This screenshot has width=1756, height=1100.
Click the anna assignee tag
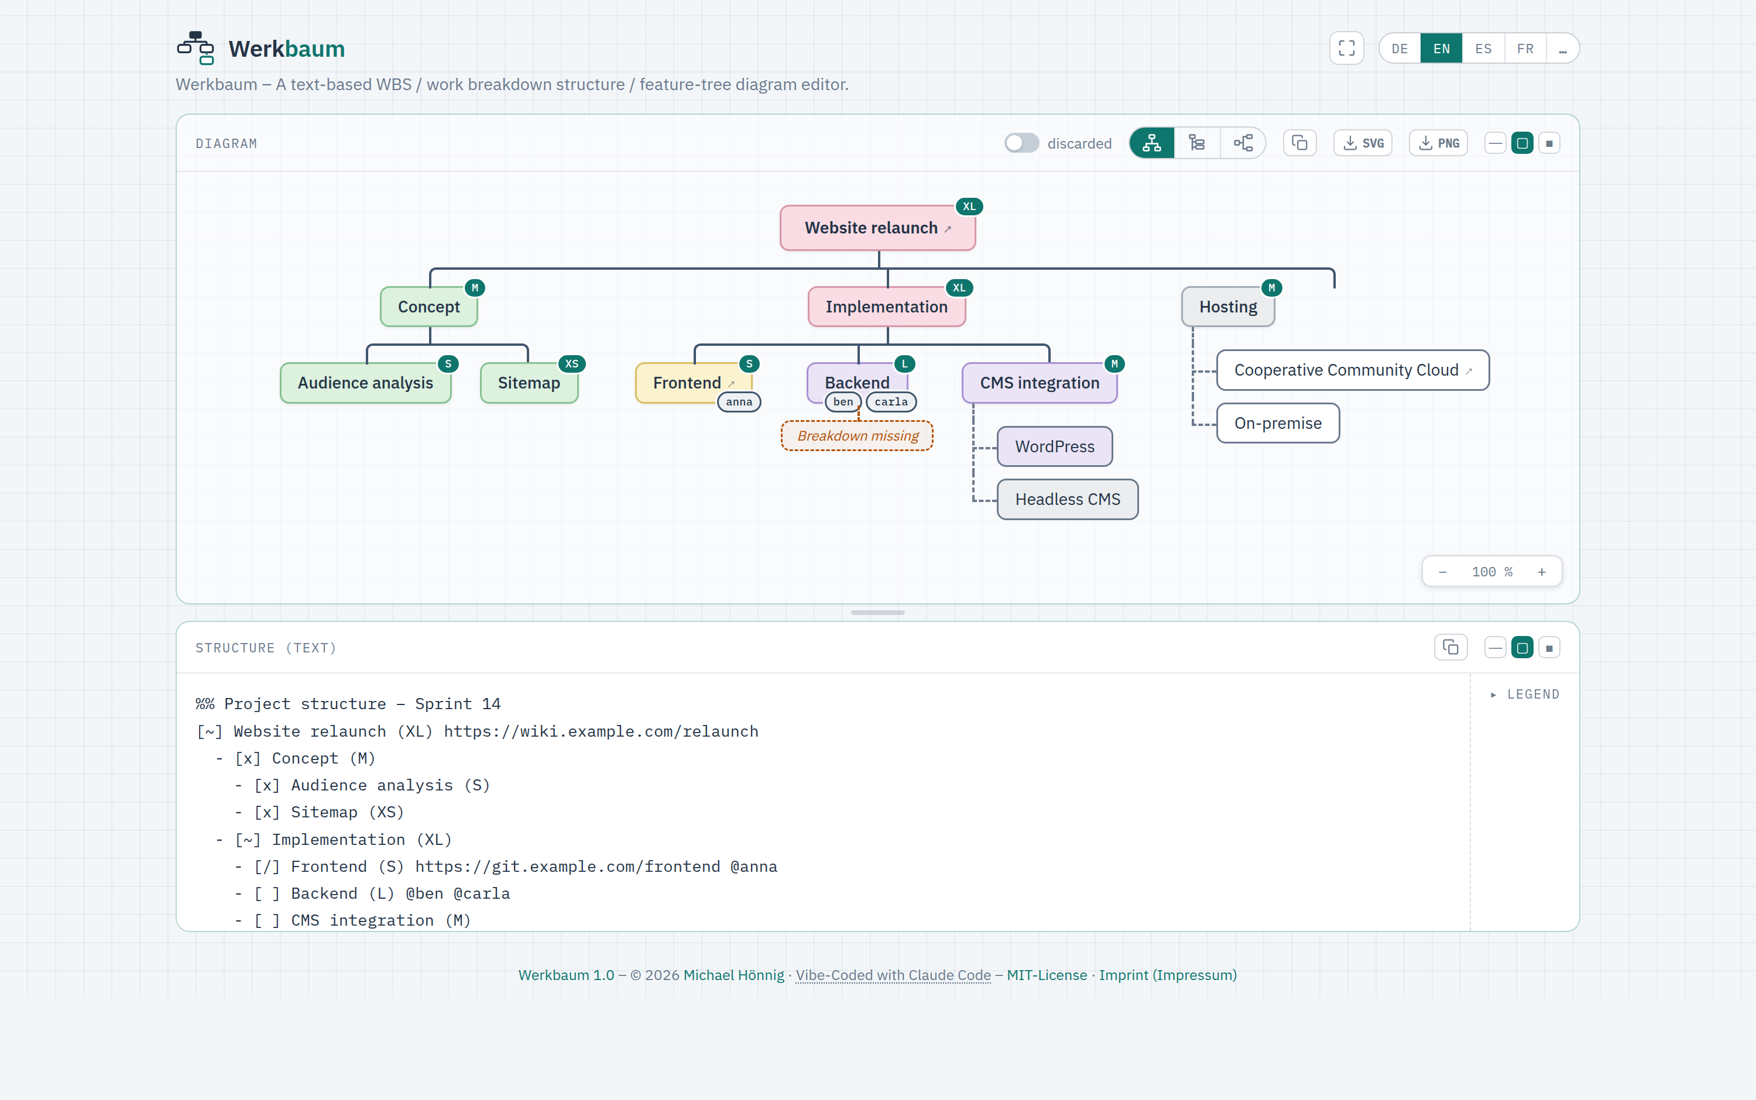click(x=739, y=401)
